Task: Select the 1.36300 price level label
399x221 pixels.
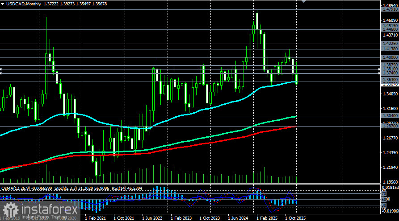Action: 390,79
